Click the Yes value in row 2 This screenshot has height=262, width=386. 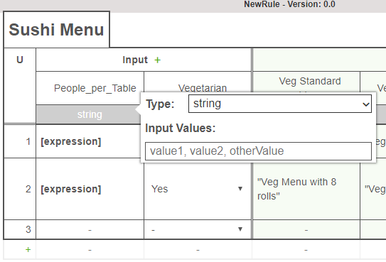(160, 189)
